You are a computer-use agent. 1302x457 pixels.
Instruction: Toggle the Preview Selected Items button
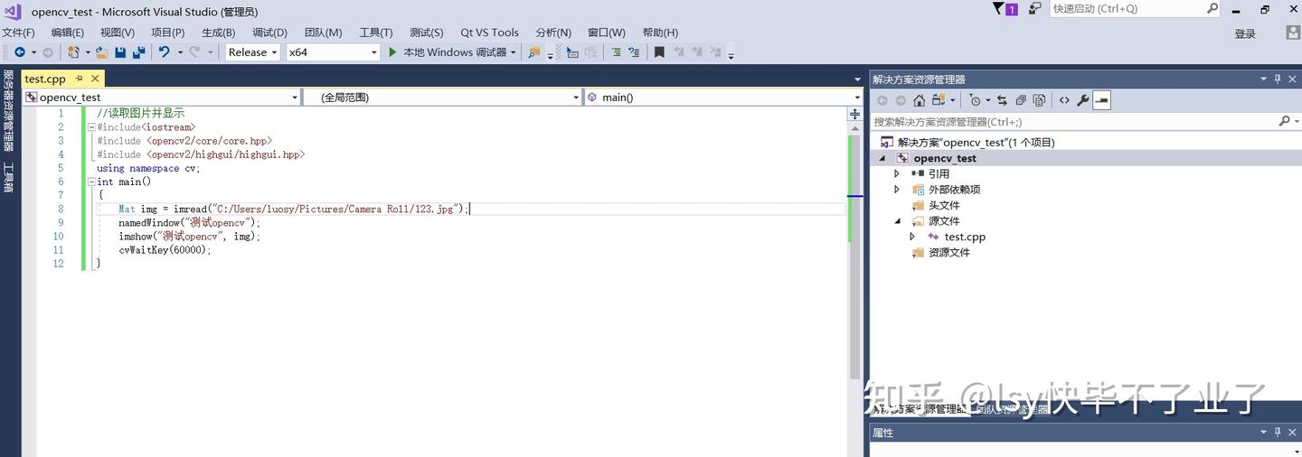tap(1101, 100)
